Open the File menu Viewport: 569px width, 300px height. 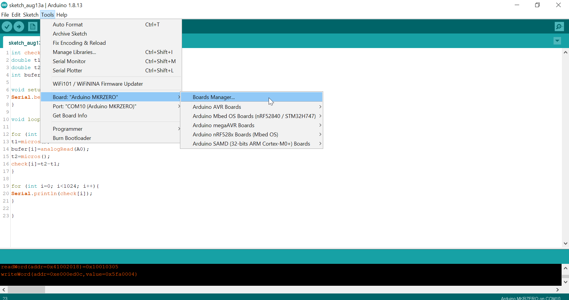pyautogui.click(x=5, y=15)
